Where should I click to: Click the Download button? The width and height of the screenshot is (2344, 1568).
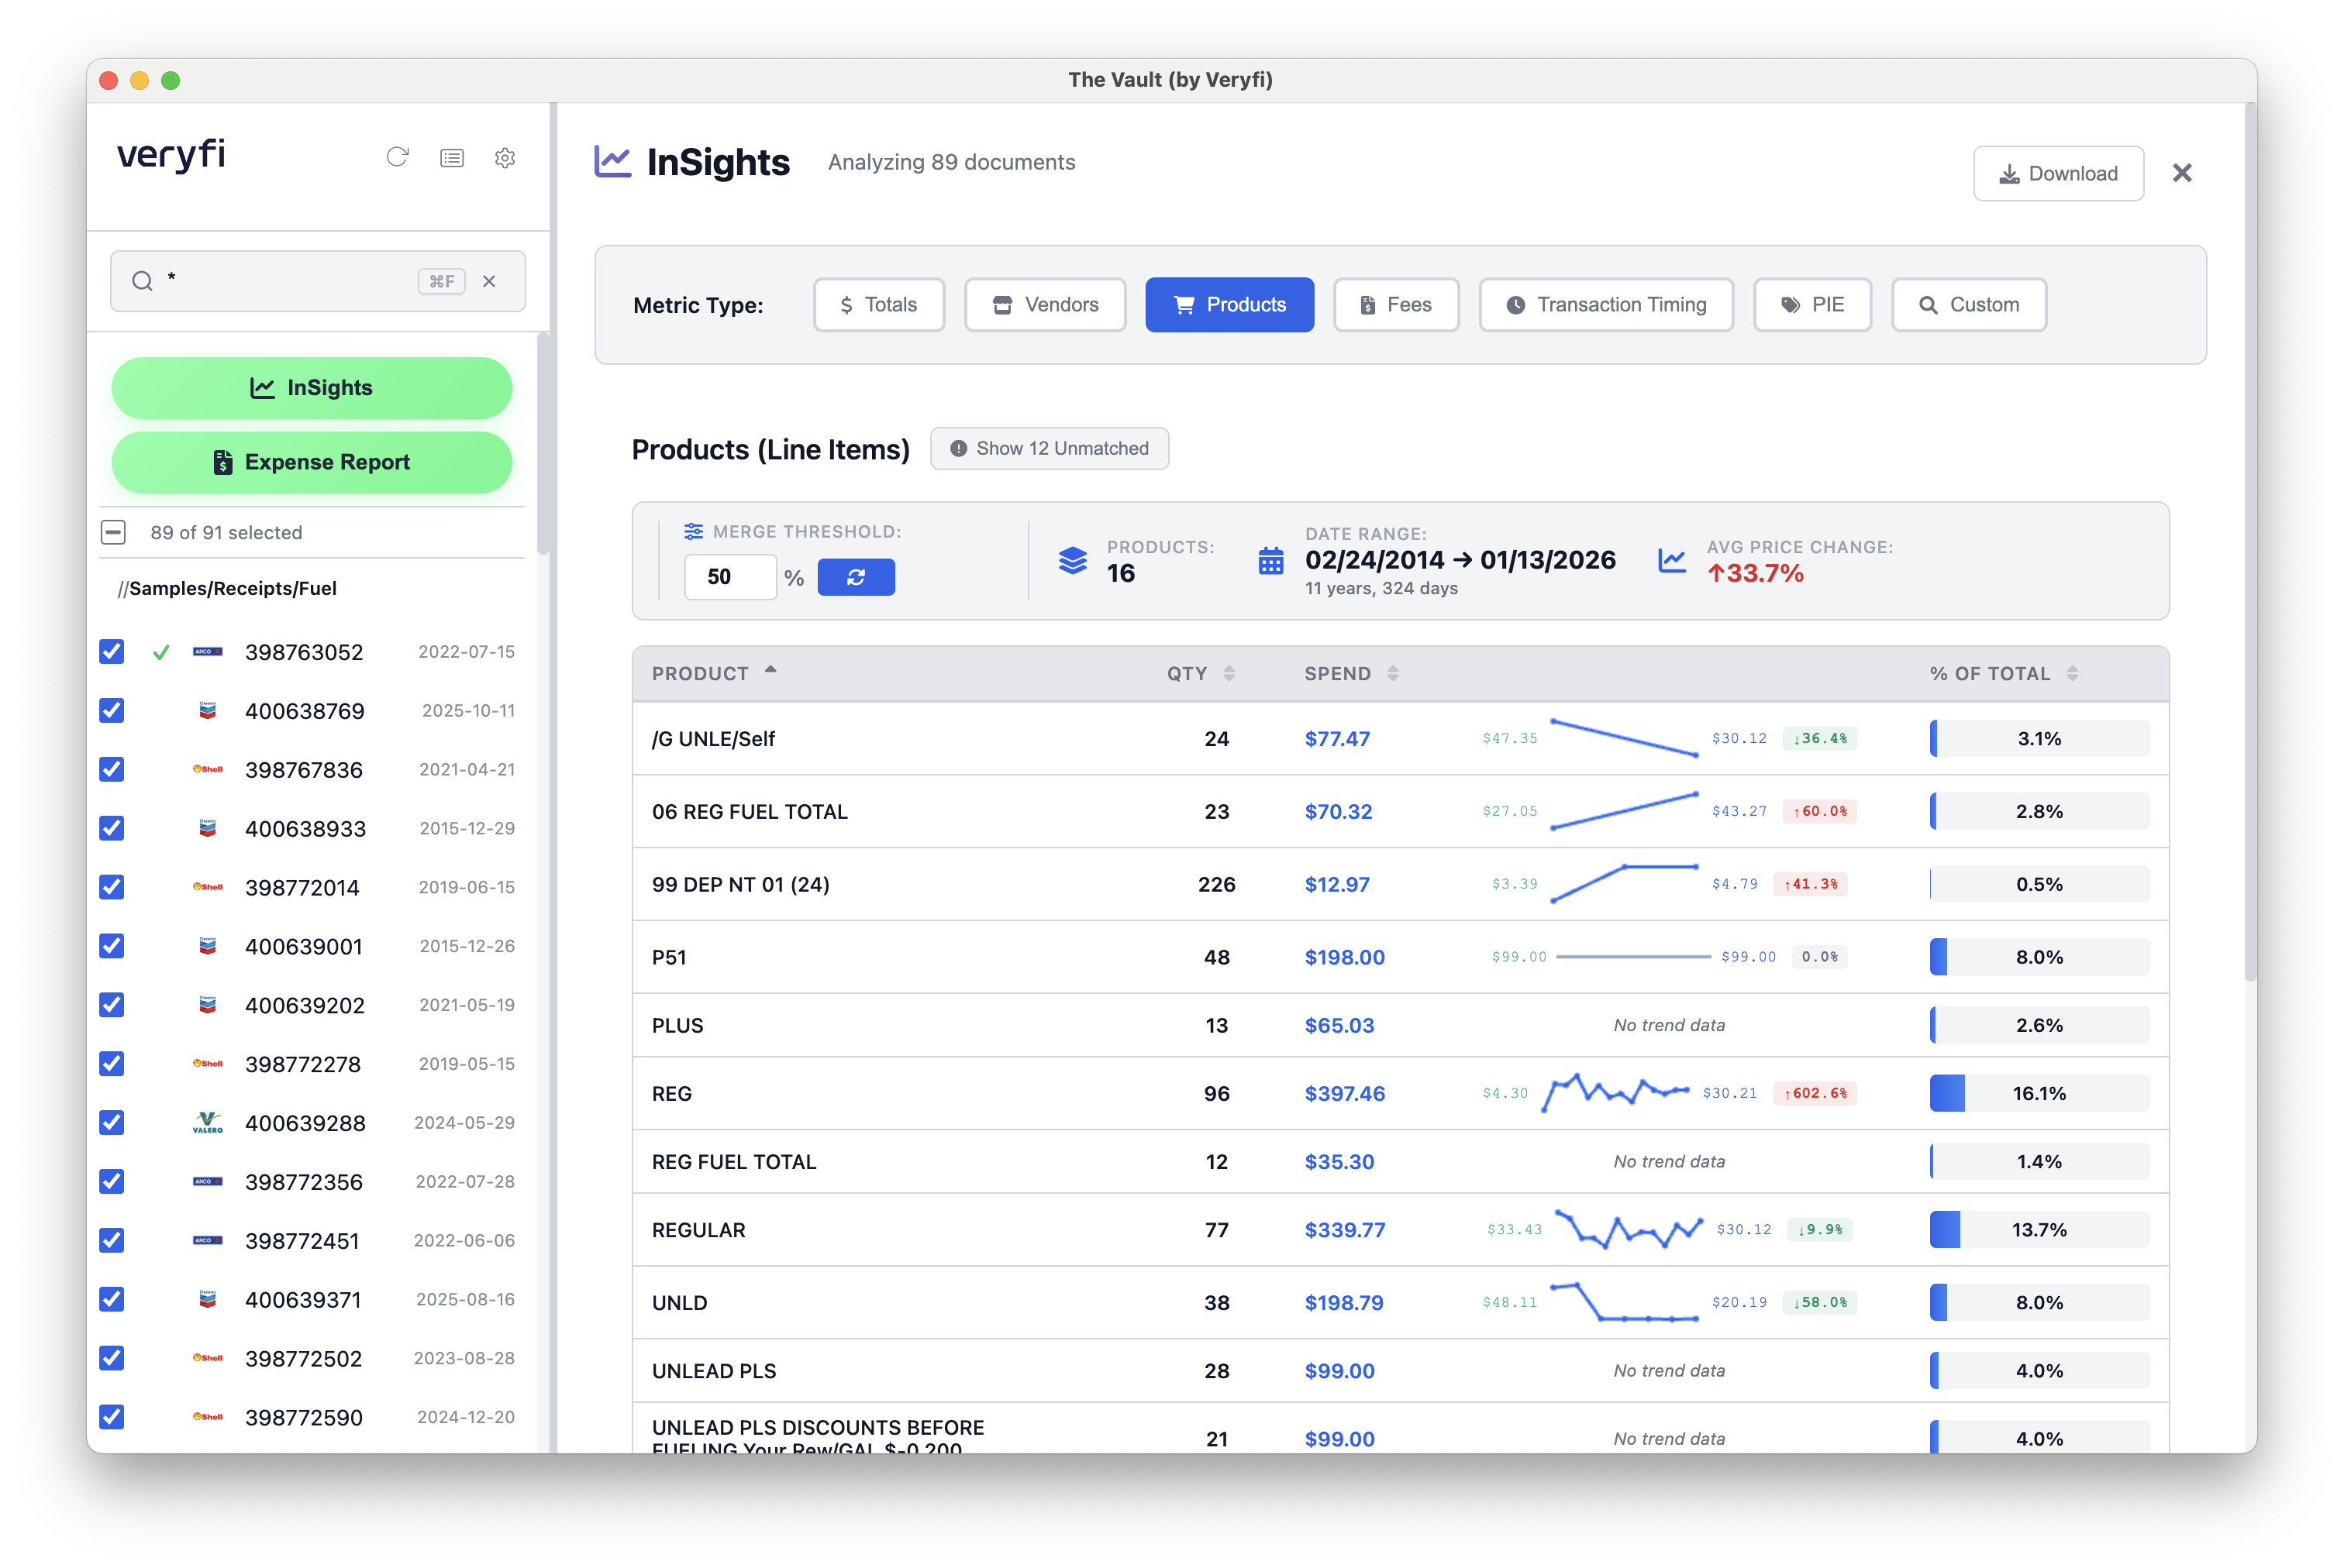tap(2058, 173)
